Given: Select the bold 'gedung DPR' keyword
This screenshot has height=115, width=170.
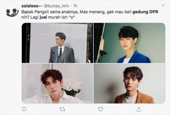Looking at the screenshot, I should (x=145, y=12).
